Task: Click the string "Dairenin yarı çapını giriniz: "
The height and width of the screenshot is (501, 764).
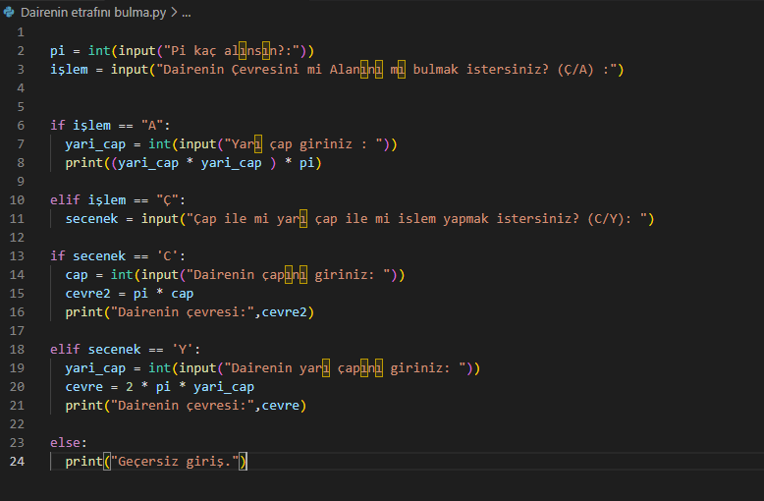Action: (345, 368)
